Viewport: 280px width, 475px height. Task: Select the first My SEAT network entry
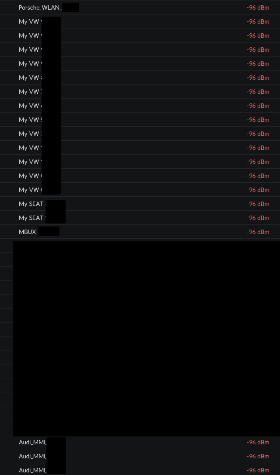coord(31,204)
